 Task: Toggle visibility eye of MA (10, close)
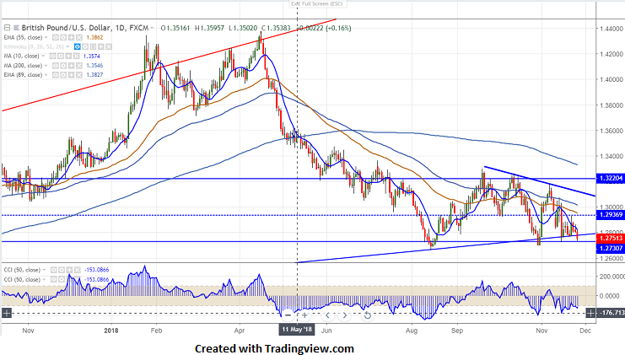[x=52, y=56]
